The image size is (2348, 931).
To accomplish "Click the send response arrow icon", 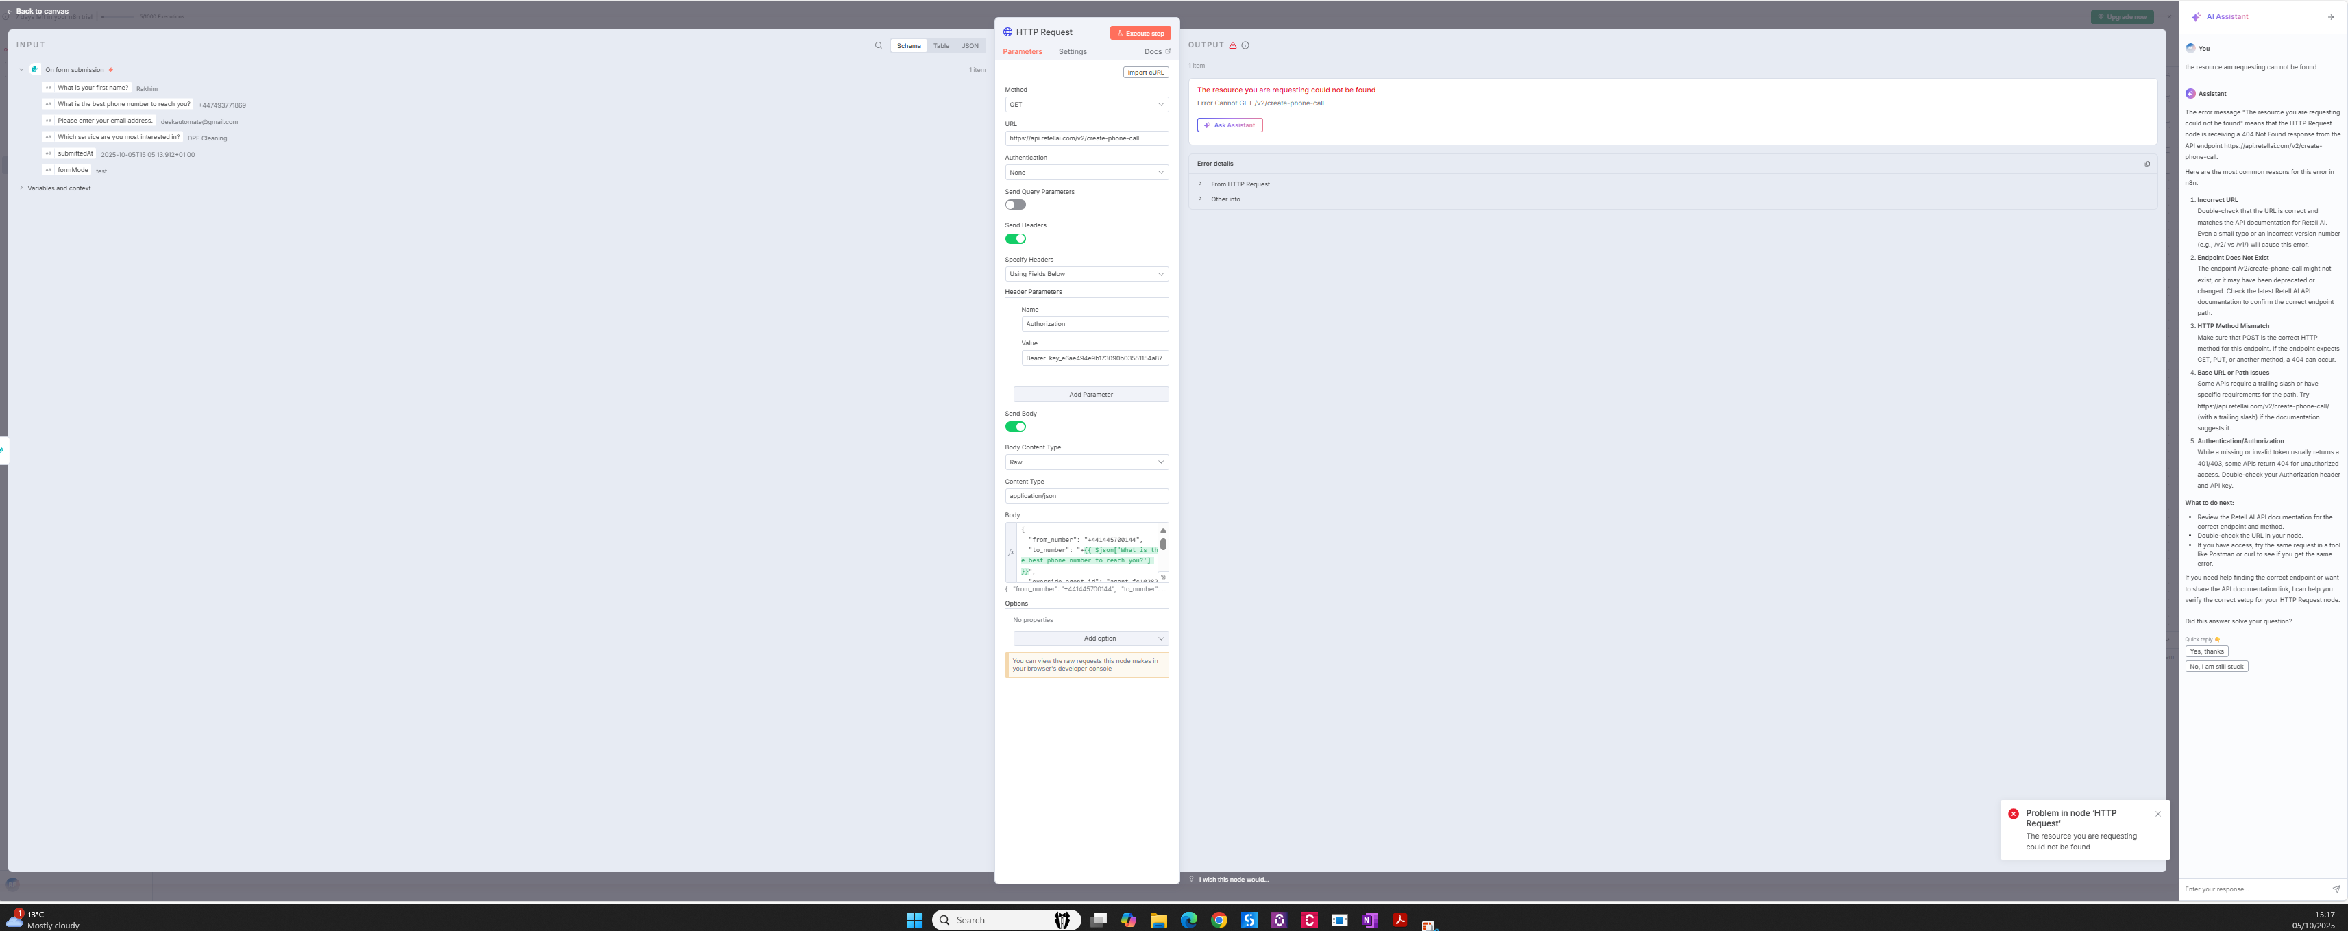I will tap(2335, 889).
